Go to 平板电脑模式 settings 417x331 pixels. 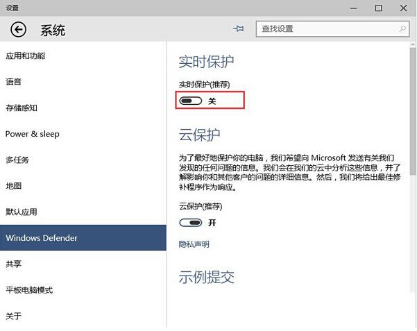click(29, 290)
